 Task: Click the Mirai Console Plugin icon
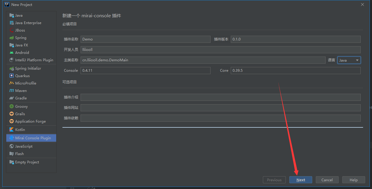[12, 138]
